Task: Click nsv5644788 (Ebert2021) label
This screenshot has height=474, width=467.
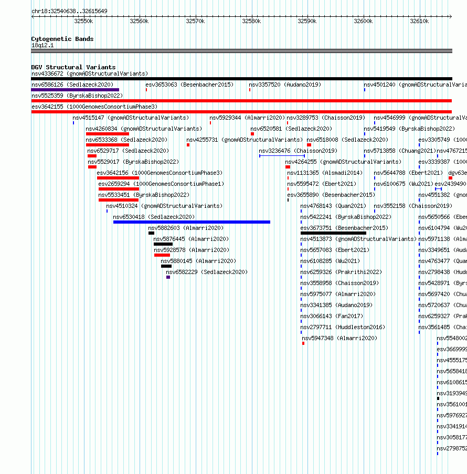Action: coord(408,173)
